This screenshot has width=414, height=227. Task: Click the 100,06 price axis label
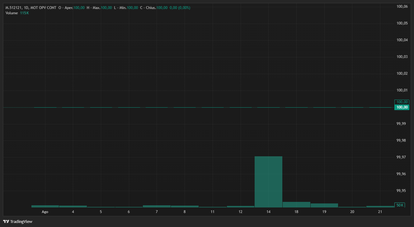[402, 6]
